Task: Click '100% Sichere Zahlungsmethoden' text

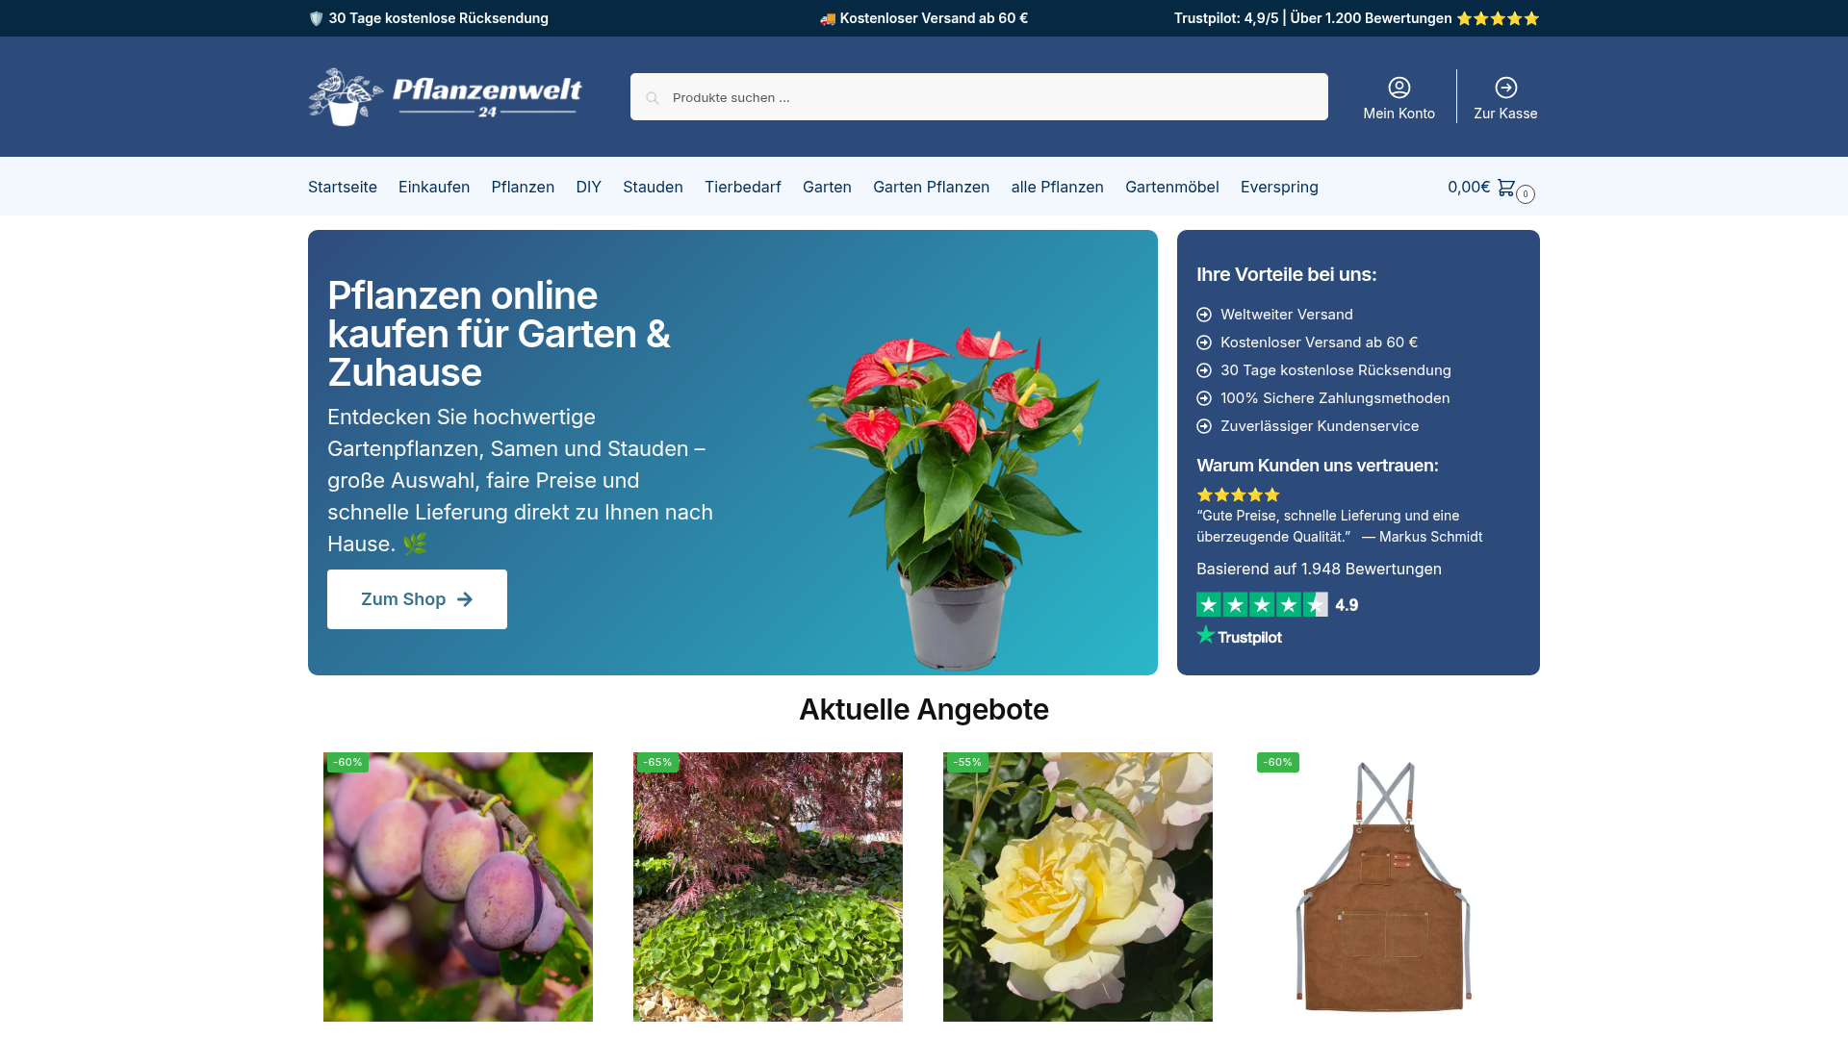Action: coord(1335,398)
